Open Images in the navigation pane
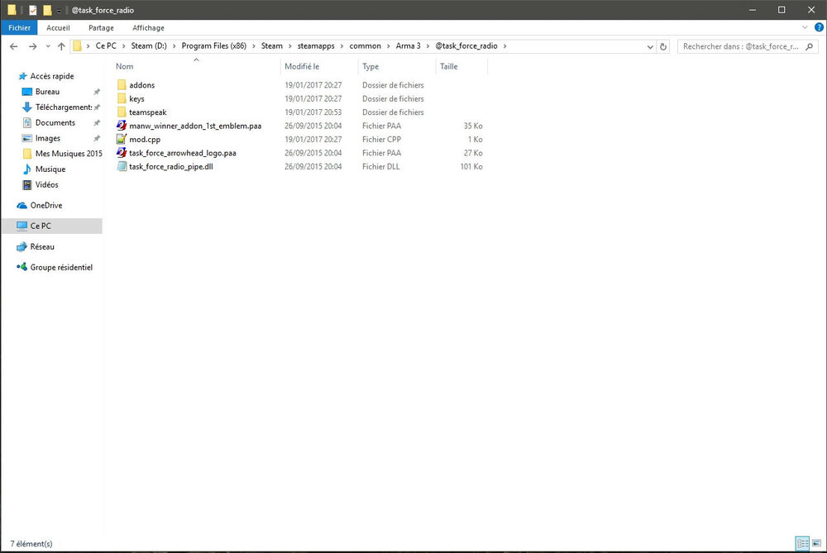827x553 pixels. point(47,138)
